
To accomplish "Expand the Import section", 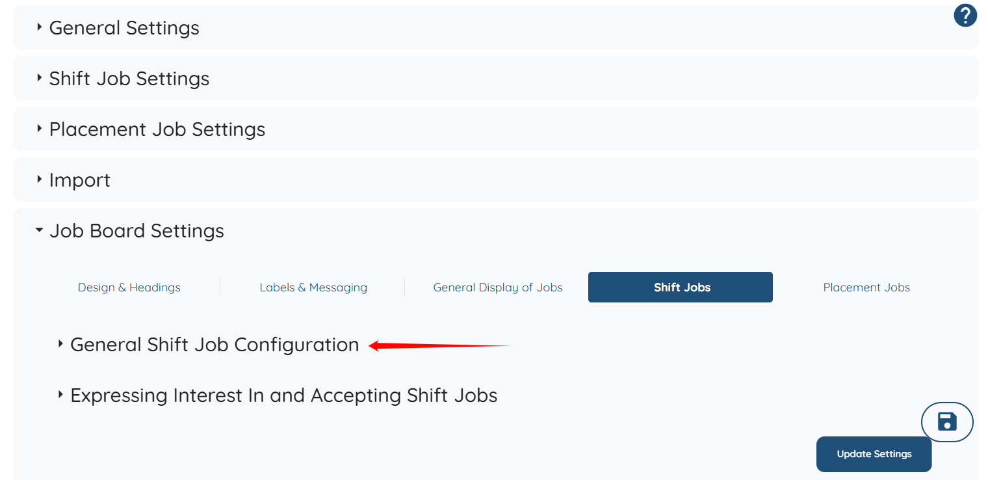I will click(80, 180).
